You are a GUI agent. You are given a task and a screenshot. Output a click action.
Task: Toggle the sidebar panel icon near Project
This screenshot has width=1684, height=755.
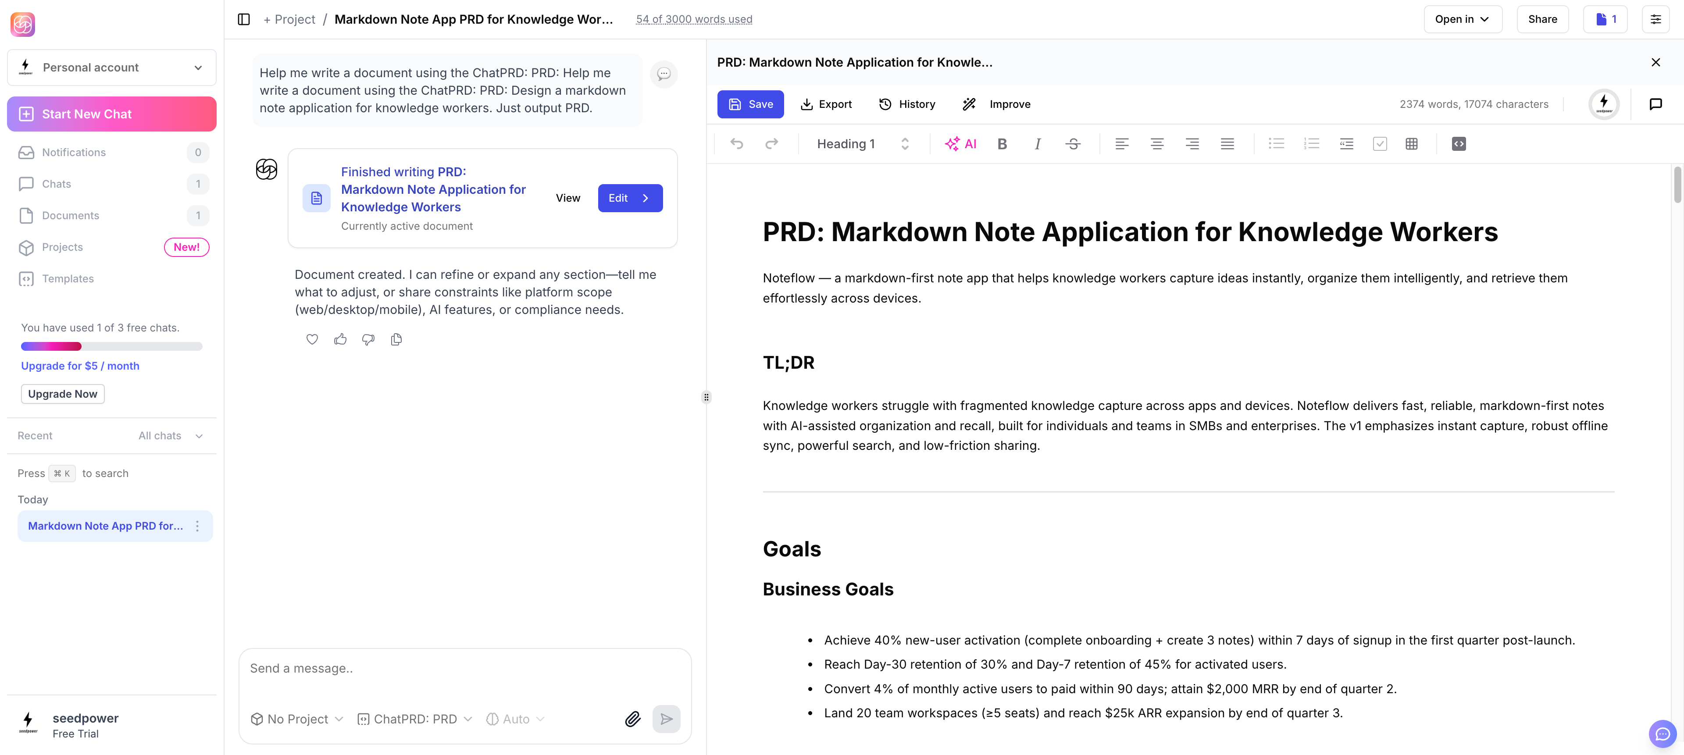[x=244, y=19]
